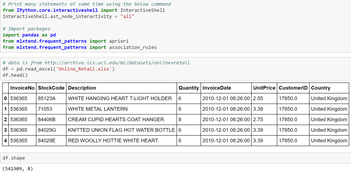Screen dimensions: 351x177
Task: Click the '# Import packages' comment
Action: (26, 29)
